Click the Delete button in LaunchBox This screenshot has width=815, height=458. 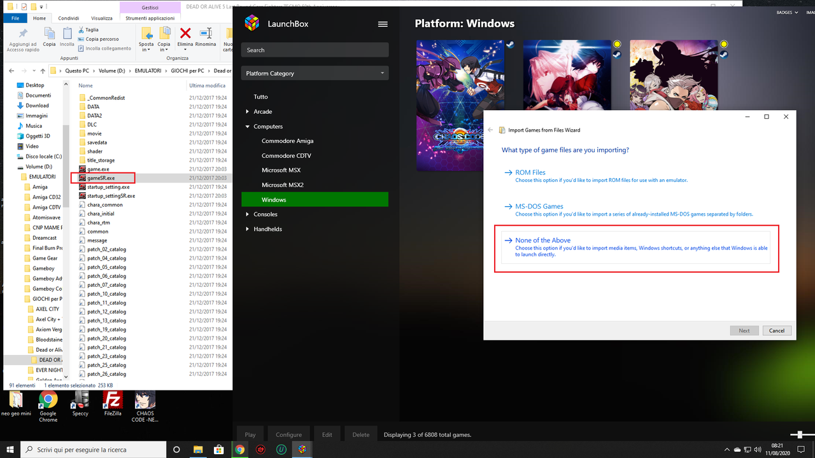[361, 435]
